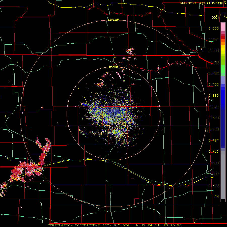Select the 0.840 scale value

[x=214, y=62]
